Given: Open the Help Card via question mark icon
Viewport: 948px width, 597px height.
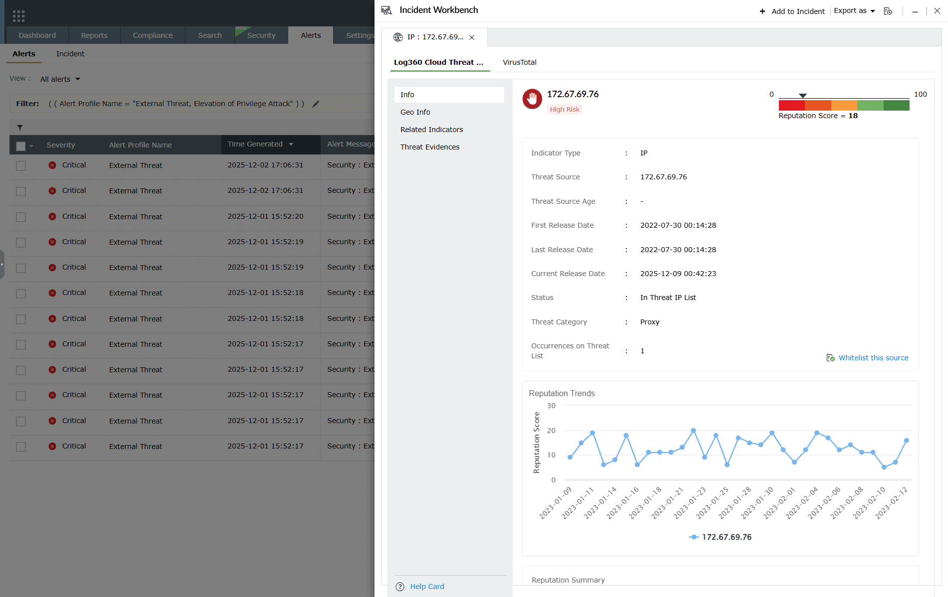Looking at the screenshot, I should pyautogui.click(x=400, y=587).
